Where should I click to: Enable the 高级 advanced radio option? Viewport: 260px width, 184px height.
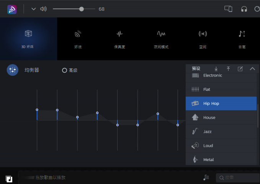(65, 70)
